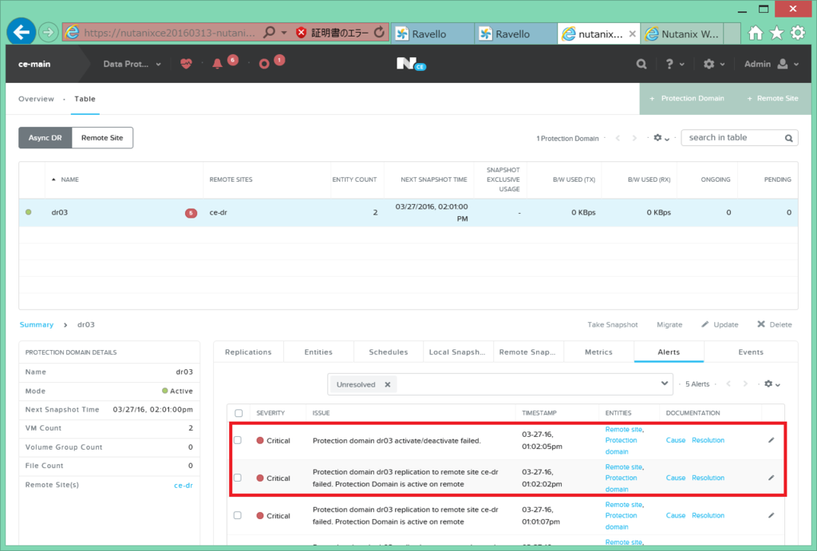Click the browser forward arrow
The width and height of the screenshot is (817, 551).
pos(48,33)
